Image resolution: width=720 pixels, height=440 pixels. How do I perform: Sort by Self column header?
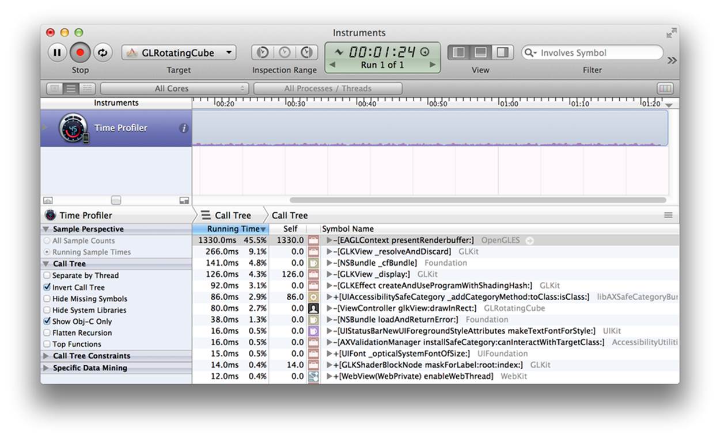[290, 229]
